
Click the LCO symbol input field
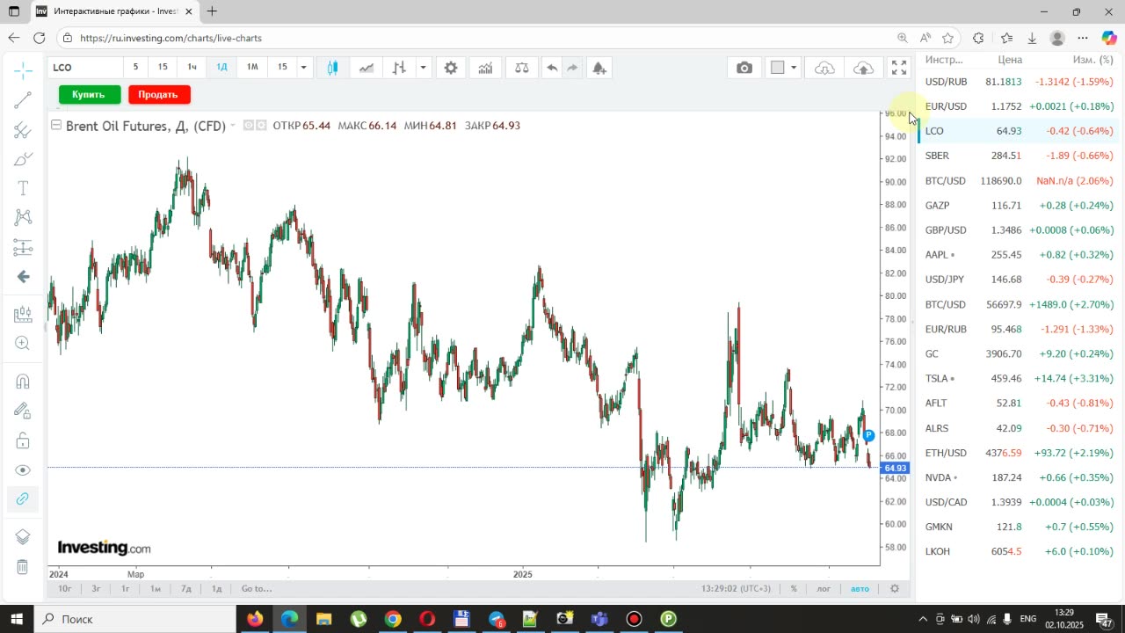[85, 68]
